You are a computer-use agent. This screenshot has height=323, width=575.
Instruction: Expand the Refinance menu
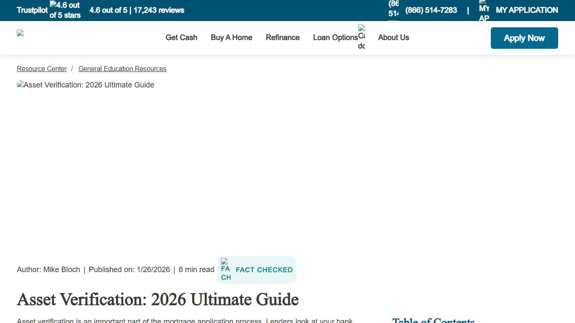click(x=282, y=37)
